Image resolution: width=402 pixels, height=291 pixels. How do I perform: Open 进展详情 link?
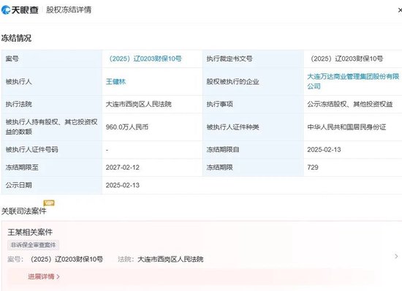pyautogui.click(x=44, y=276)
